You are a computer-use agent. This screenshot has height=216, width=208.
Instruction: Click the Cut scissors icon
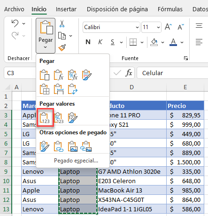click(62, 23)
